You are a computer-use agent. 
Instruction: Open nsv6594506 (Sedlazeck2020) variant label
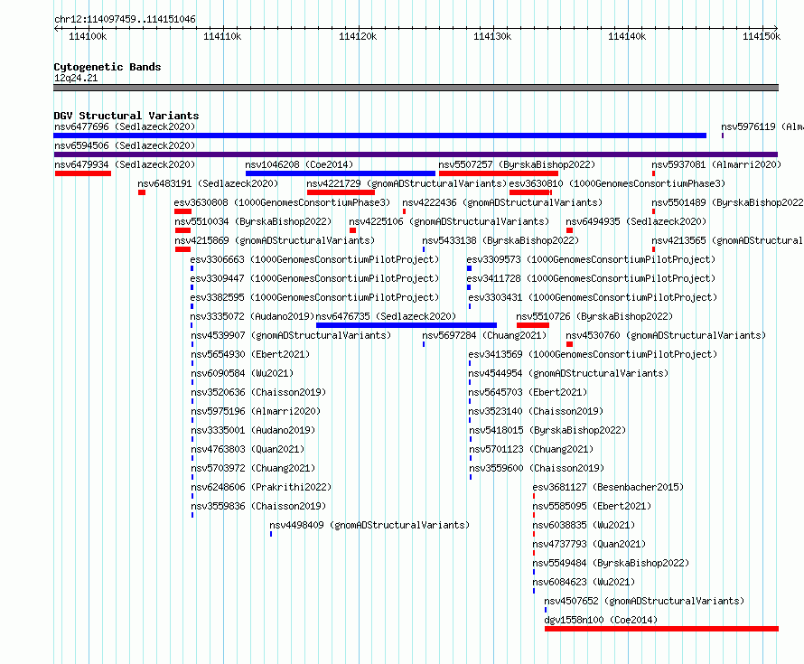click(125, 145)
